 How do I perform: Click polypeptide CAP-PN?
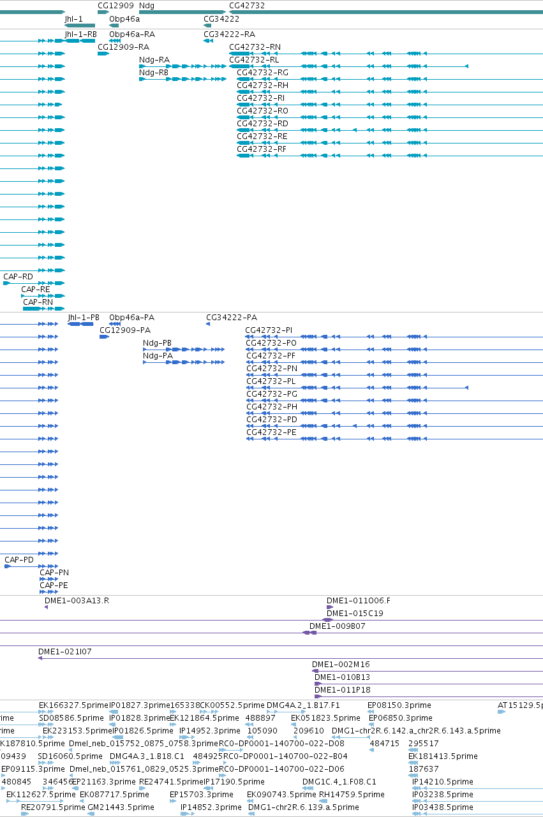pos(54,572)
